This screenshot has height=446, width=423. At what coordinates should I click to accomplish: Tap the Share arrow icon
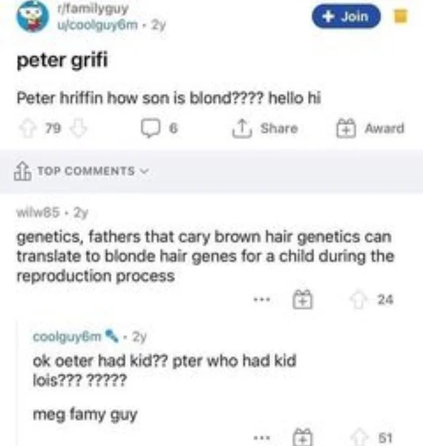242,128
